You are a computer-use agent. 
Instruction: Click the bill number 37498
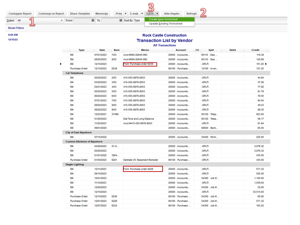click(115, 114)
